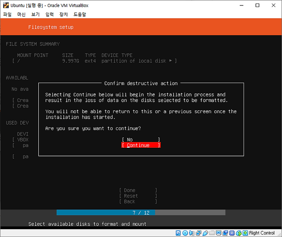Open the 장치 menu

[63, 14]
